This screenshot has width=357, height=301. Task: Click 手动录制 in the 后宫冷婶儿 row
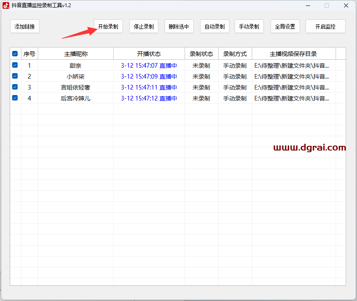(x=235, y=98)
